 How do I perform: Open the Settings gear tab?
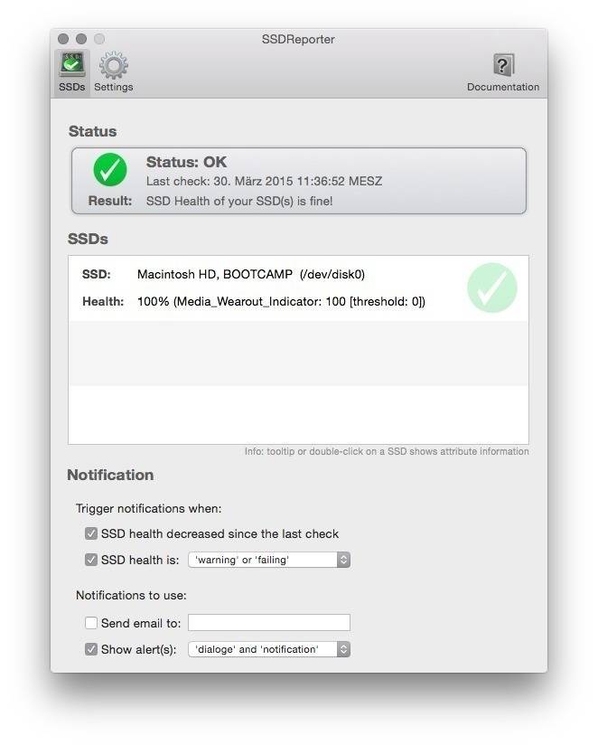point(114,72)
